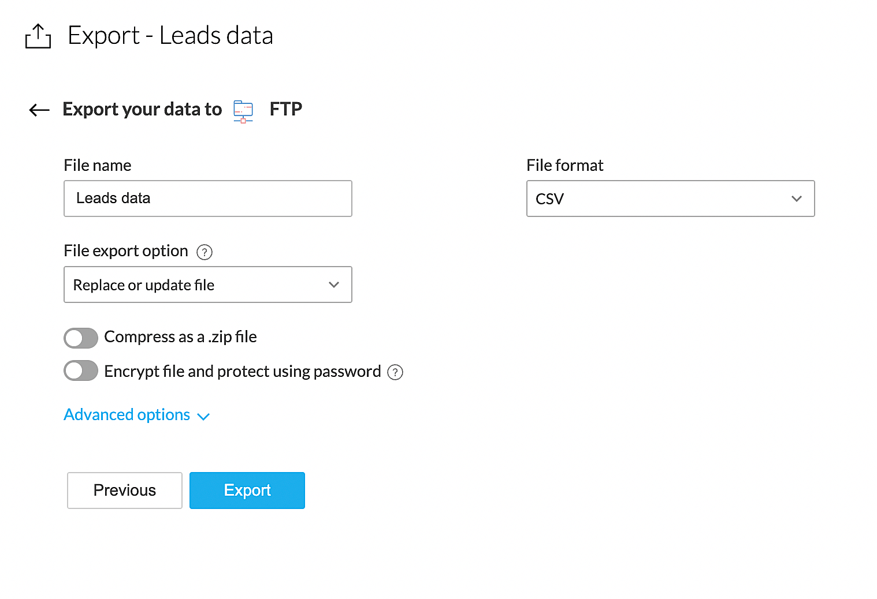Click the export upload icon beside the title
877x599 pixels.
[38, 36]
